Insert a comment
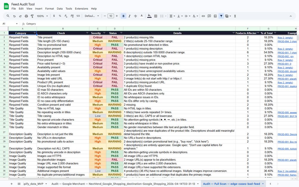This screenshot has width=299, height=187. point(209,16)
